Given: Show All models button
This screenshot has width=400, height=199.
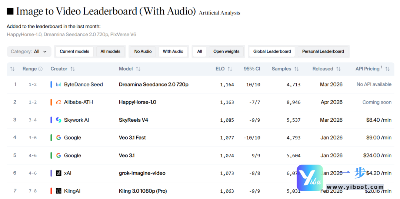Looking at the screenshot, I should 110,51.
